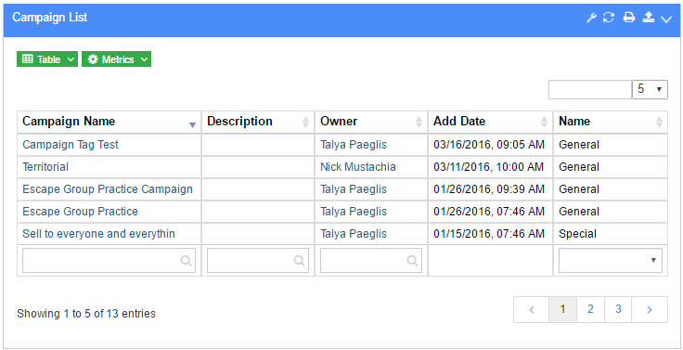Open Escape Group Practice Campaign link
683x350 pixels.
coord(108,189)
